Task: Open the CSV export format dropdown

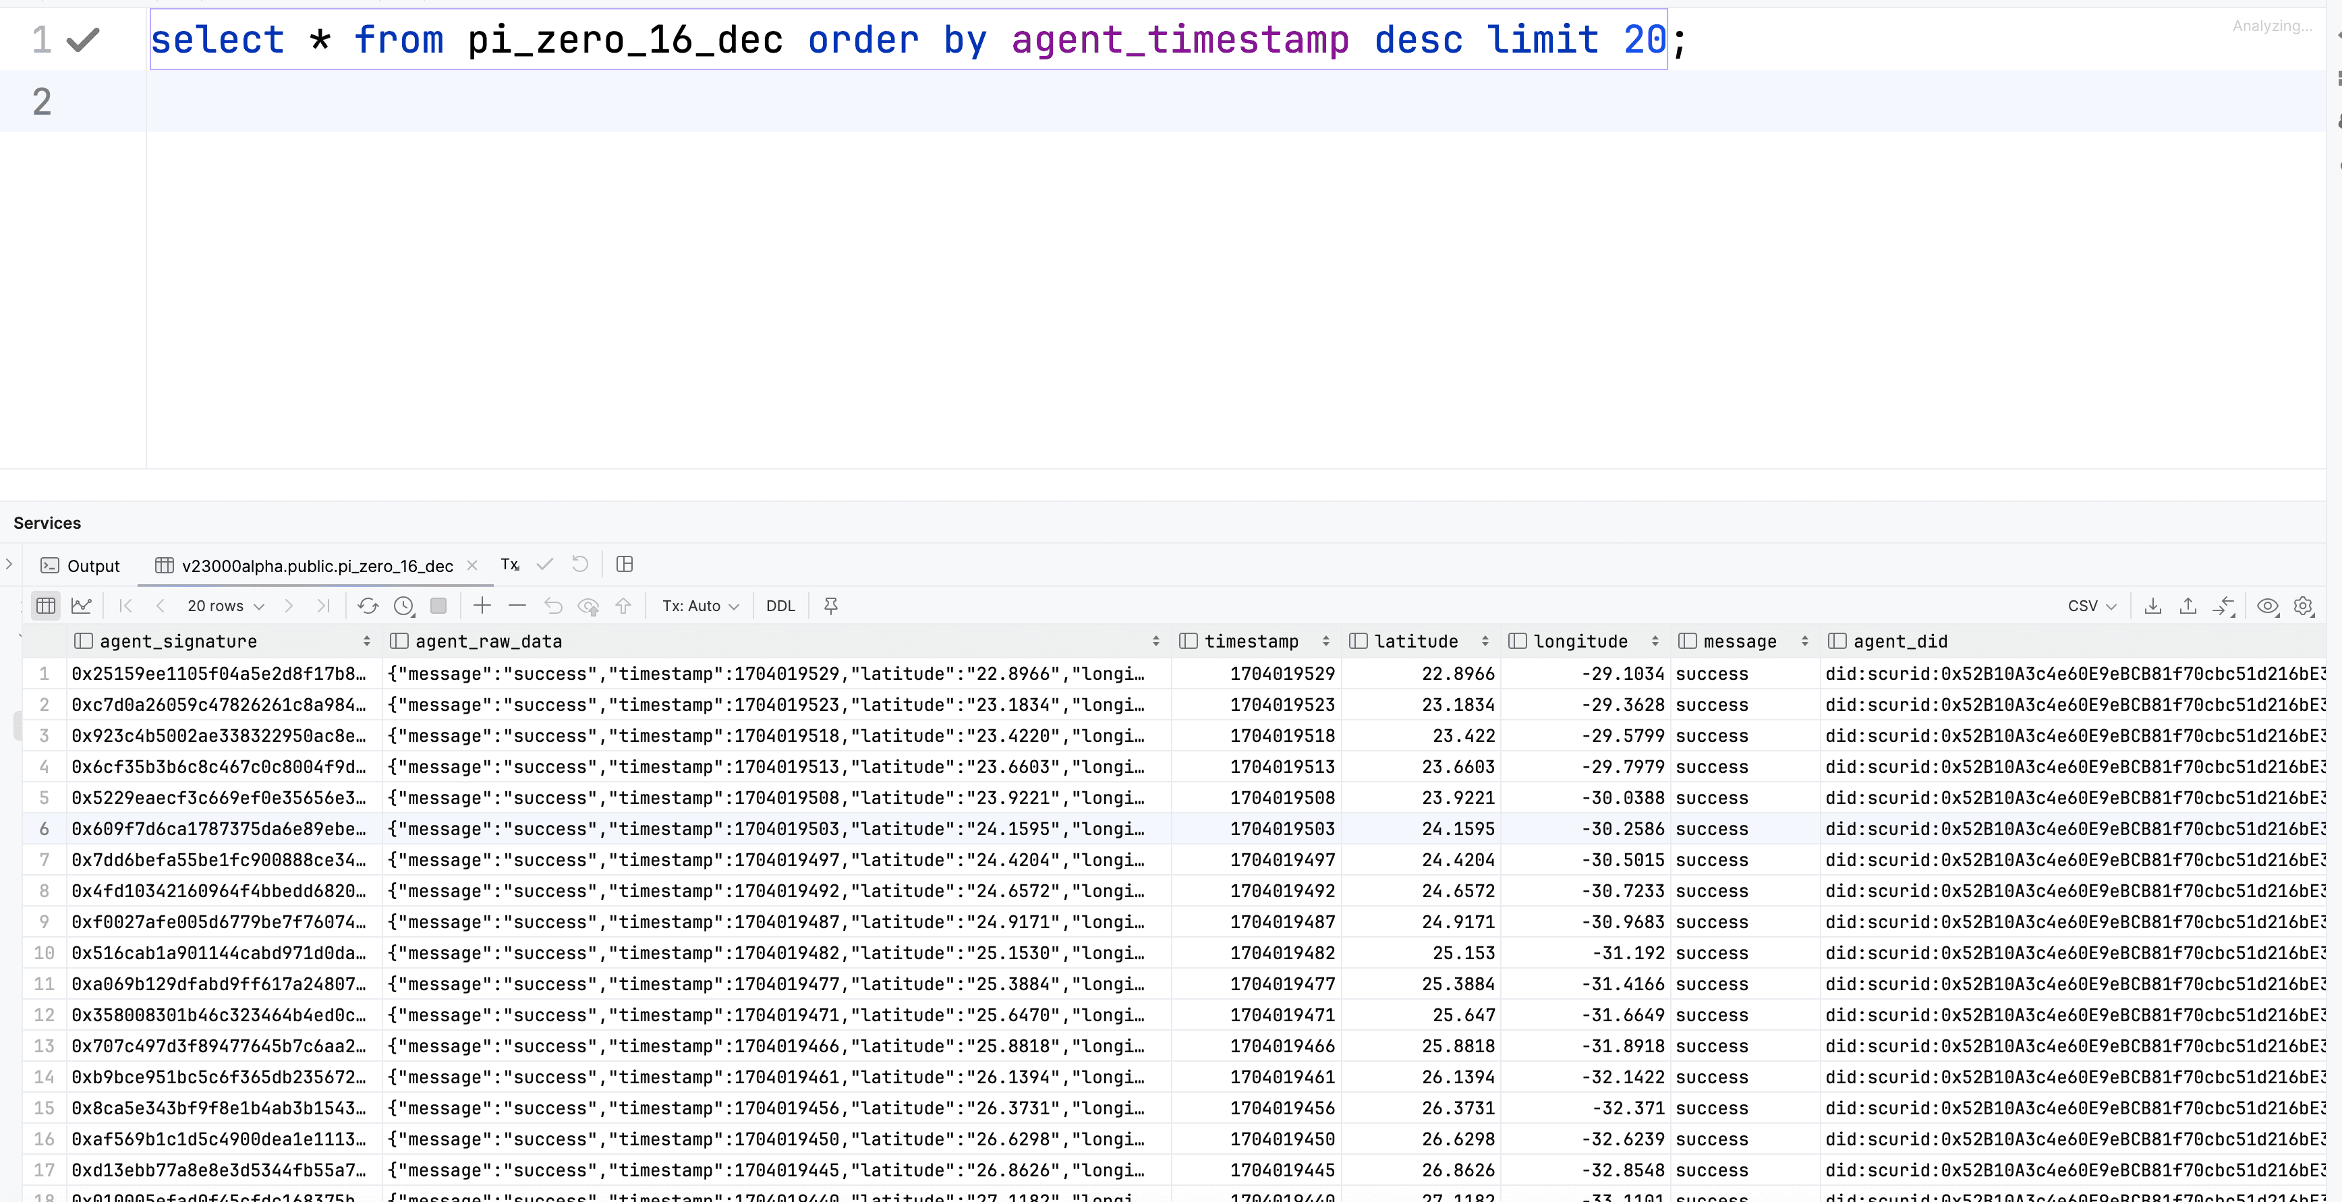Action: (2091, 606)
